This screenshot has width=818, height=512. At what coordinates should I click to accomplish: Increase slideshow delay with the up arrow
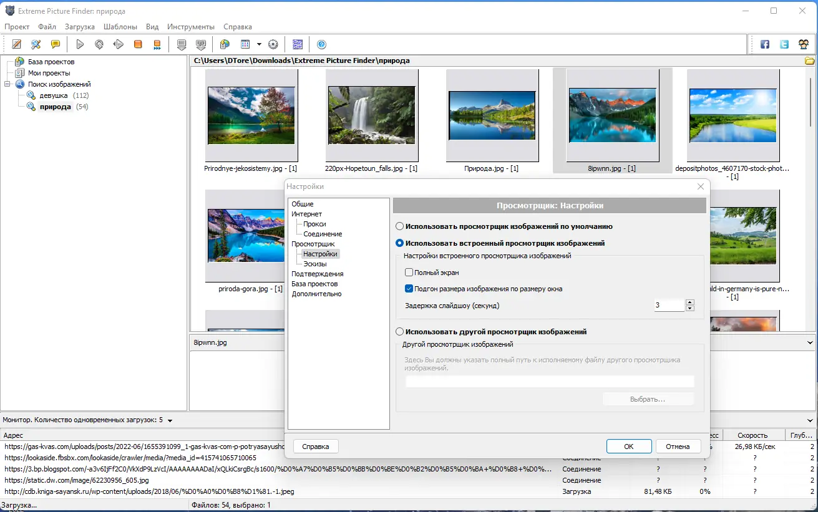click(x=689, y=302)
